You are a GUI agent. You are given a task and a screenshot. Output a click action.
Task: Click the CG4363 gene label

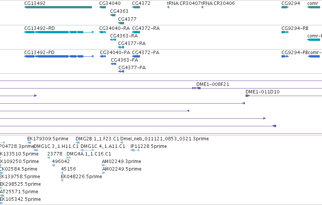click(x=119, y=11)
